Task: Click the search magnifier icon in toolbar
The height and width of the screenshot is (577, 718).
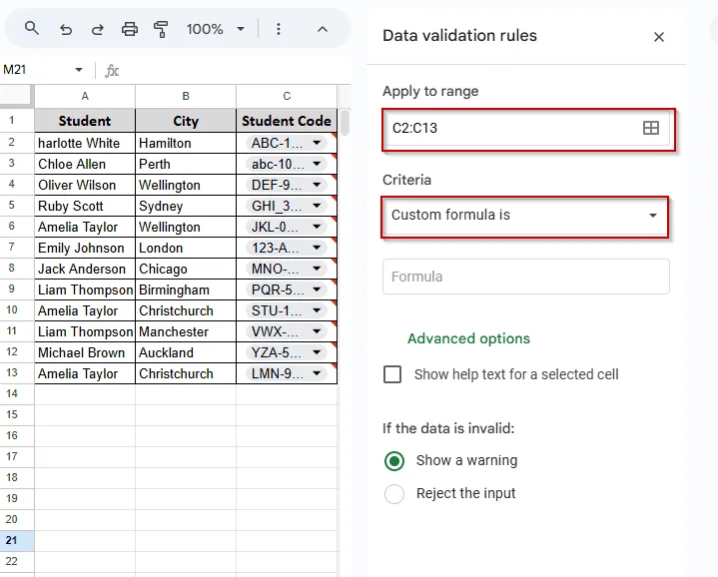Action: pyautogui.click(x=32, y=29)
